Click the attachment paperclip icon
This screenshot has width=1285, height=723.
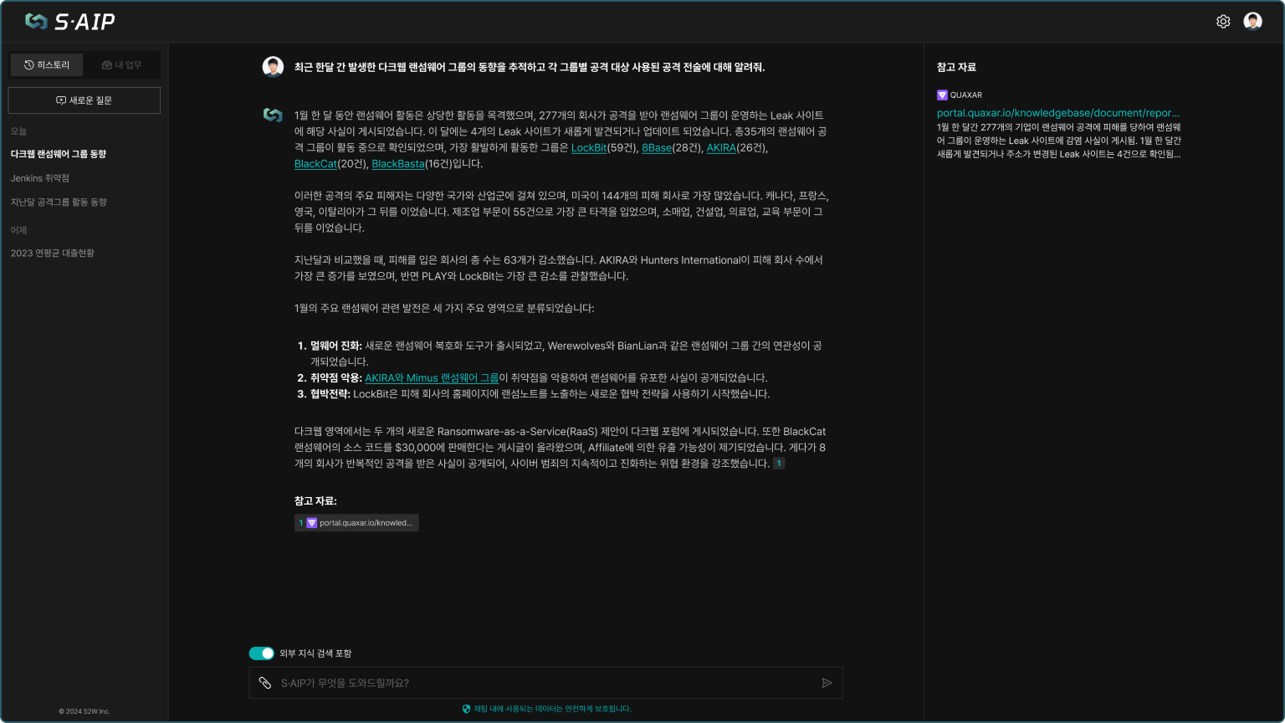tap(264, 683)
